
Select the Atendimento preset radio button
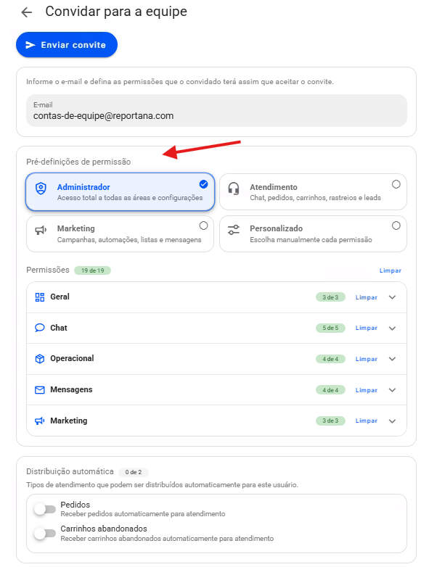[396, 184]
